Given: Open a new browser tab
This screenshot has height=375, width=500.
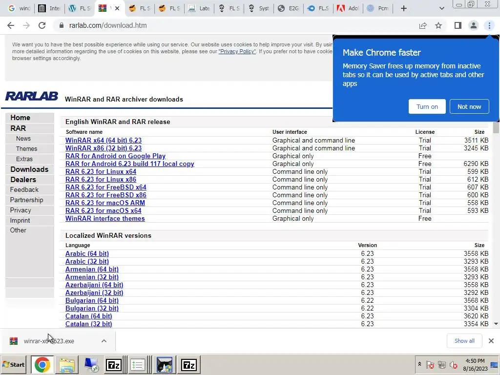Looking at the screenshot, I should (404, 8).
